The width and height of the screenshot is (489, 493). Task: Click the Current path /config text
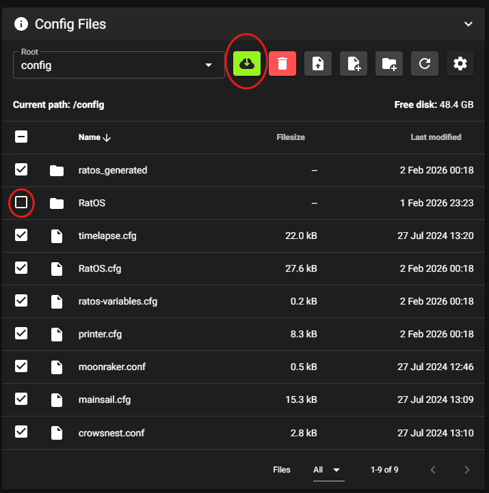click(x=59, y=104)
